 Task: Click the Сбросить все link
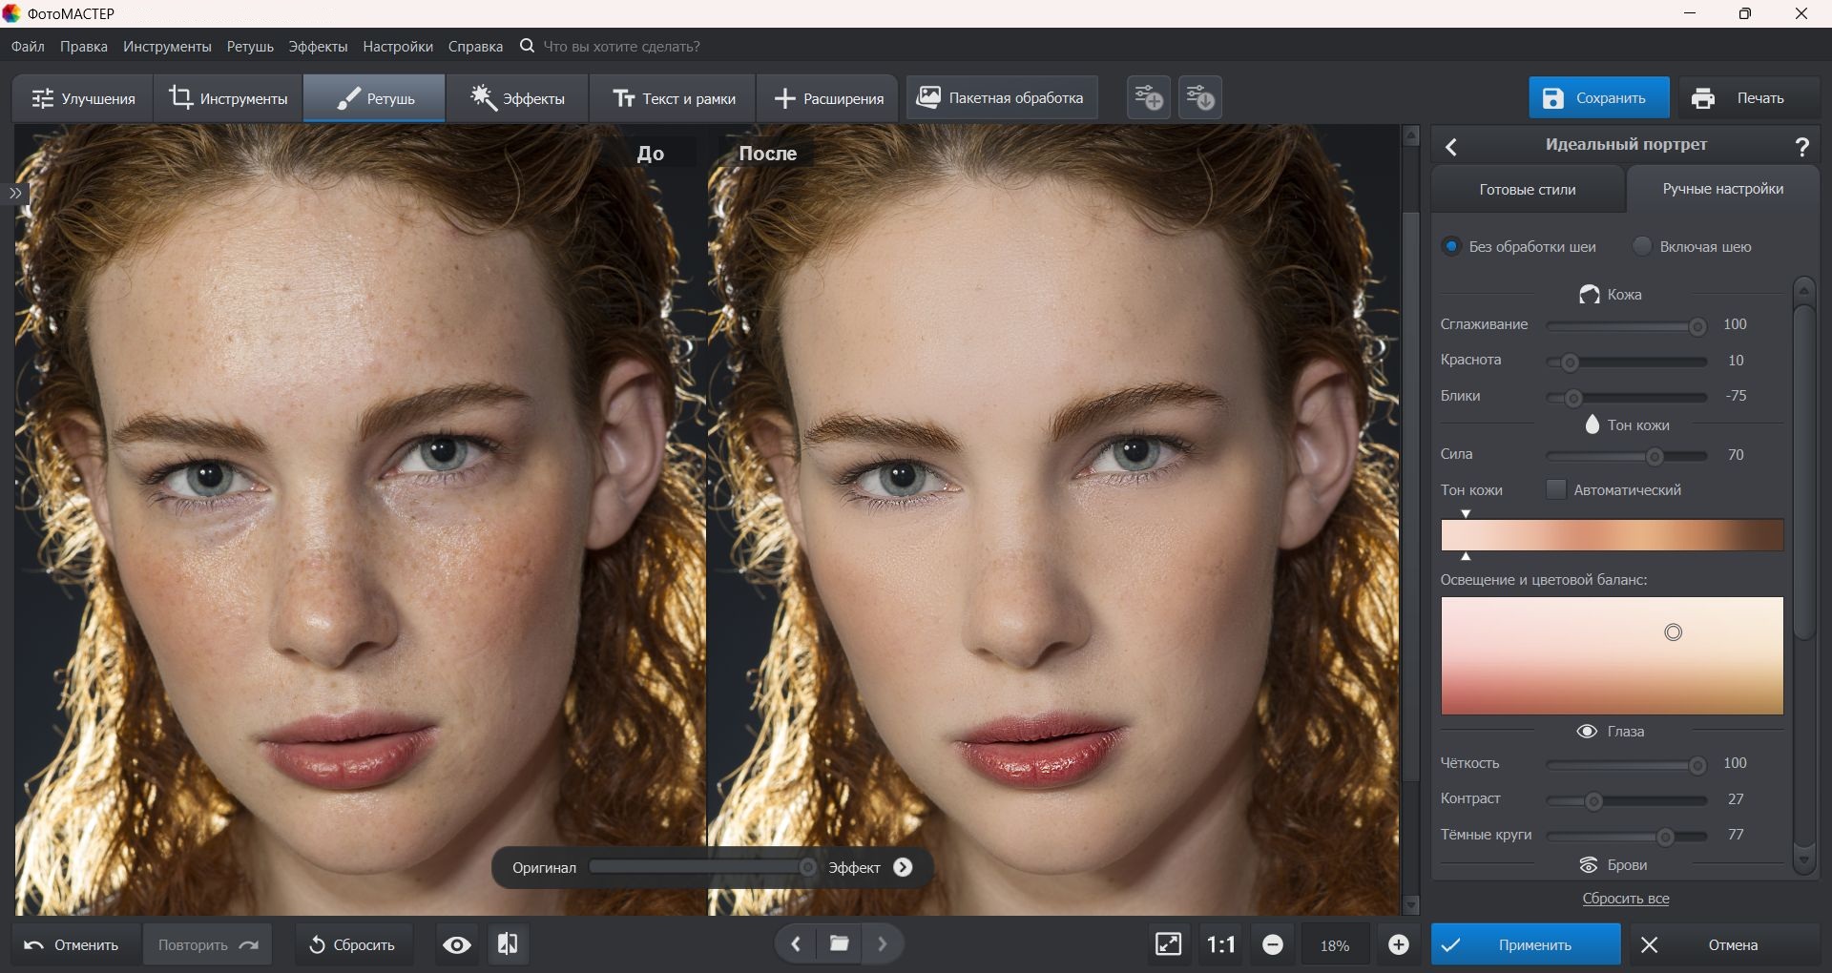(1625, 899)
